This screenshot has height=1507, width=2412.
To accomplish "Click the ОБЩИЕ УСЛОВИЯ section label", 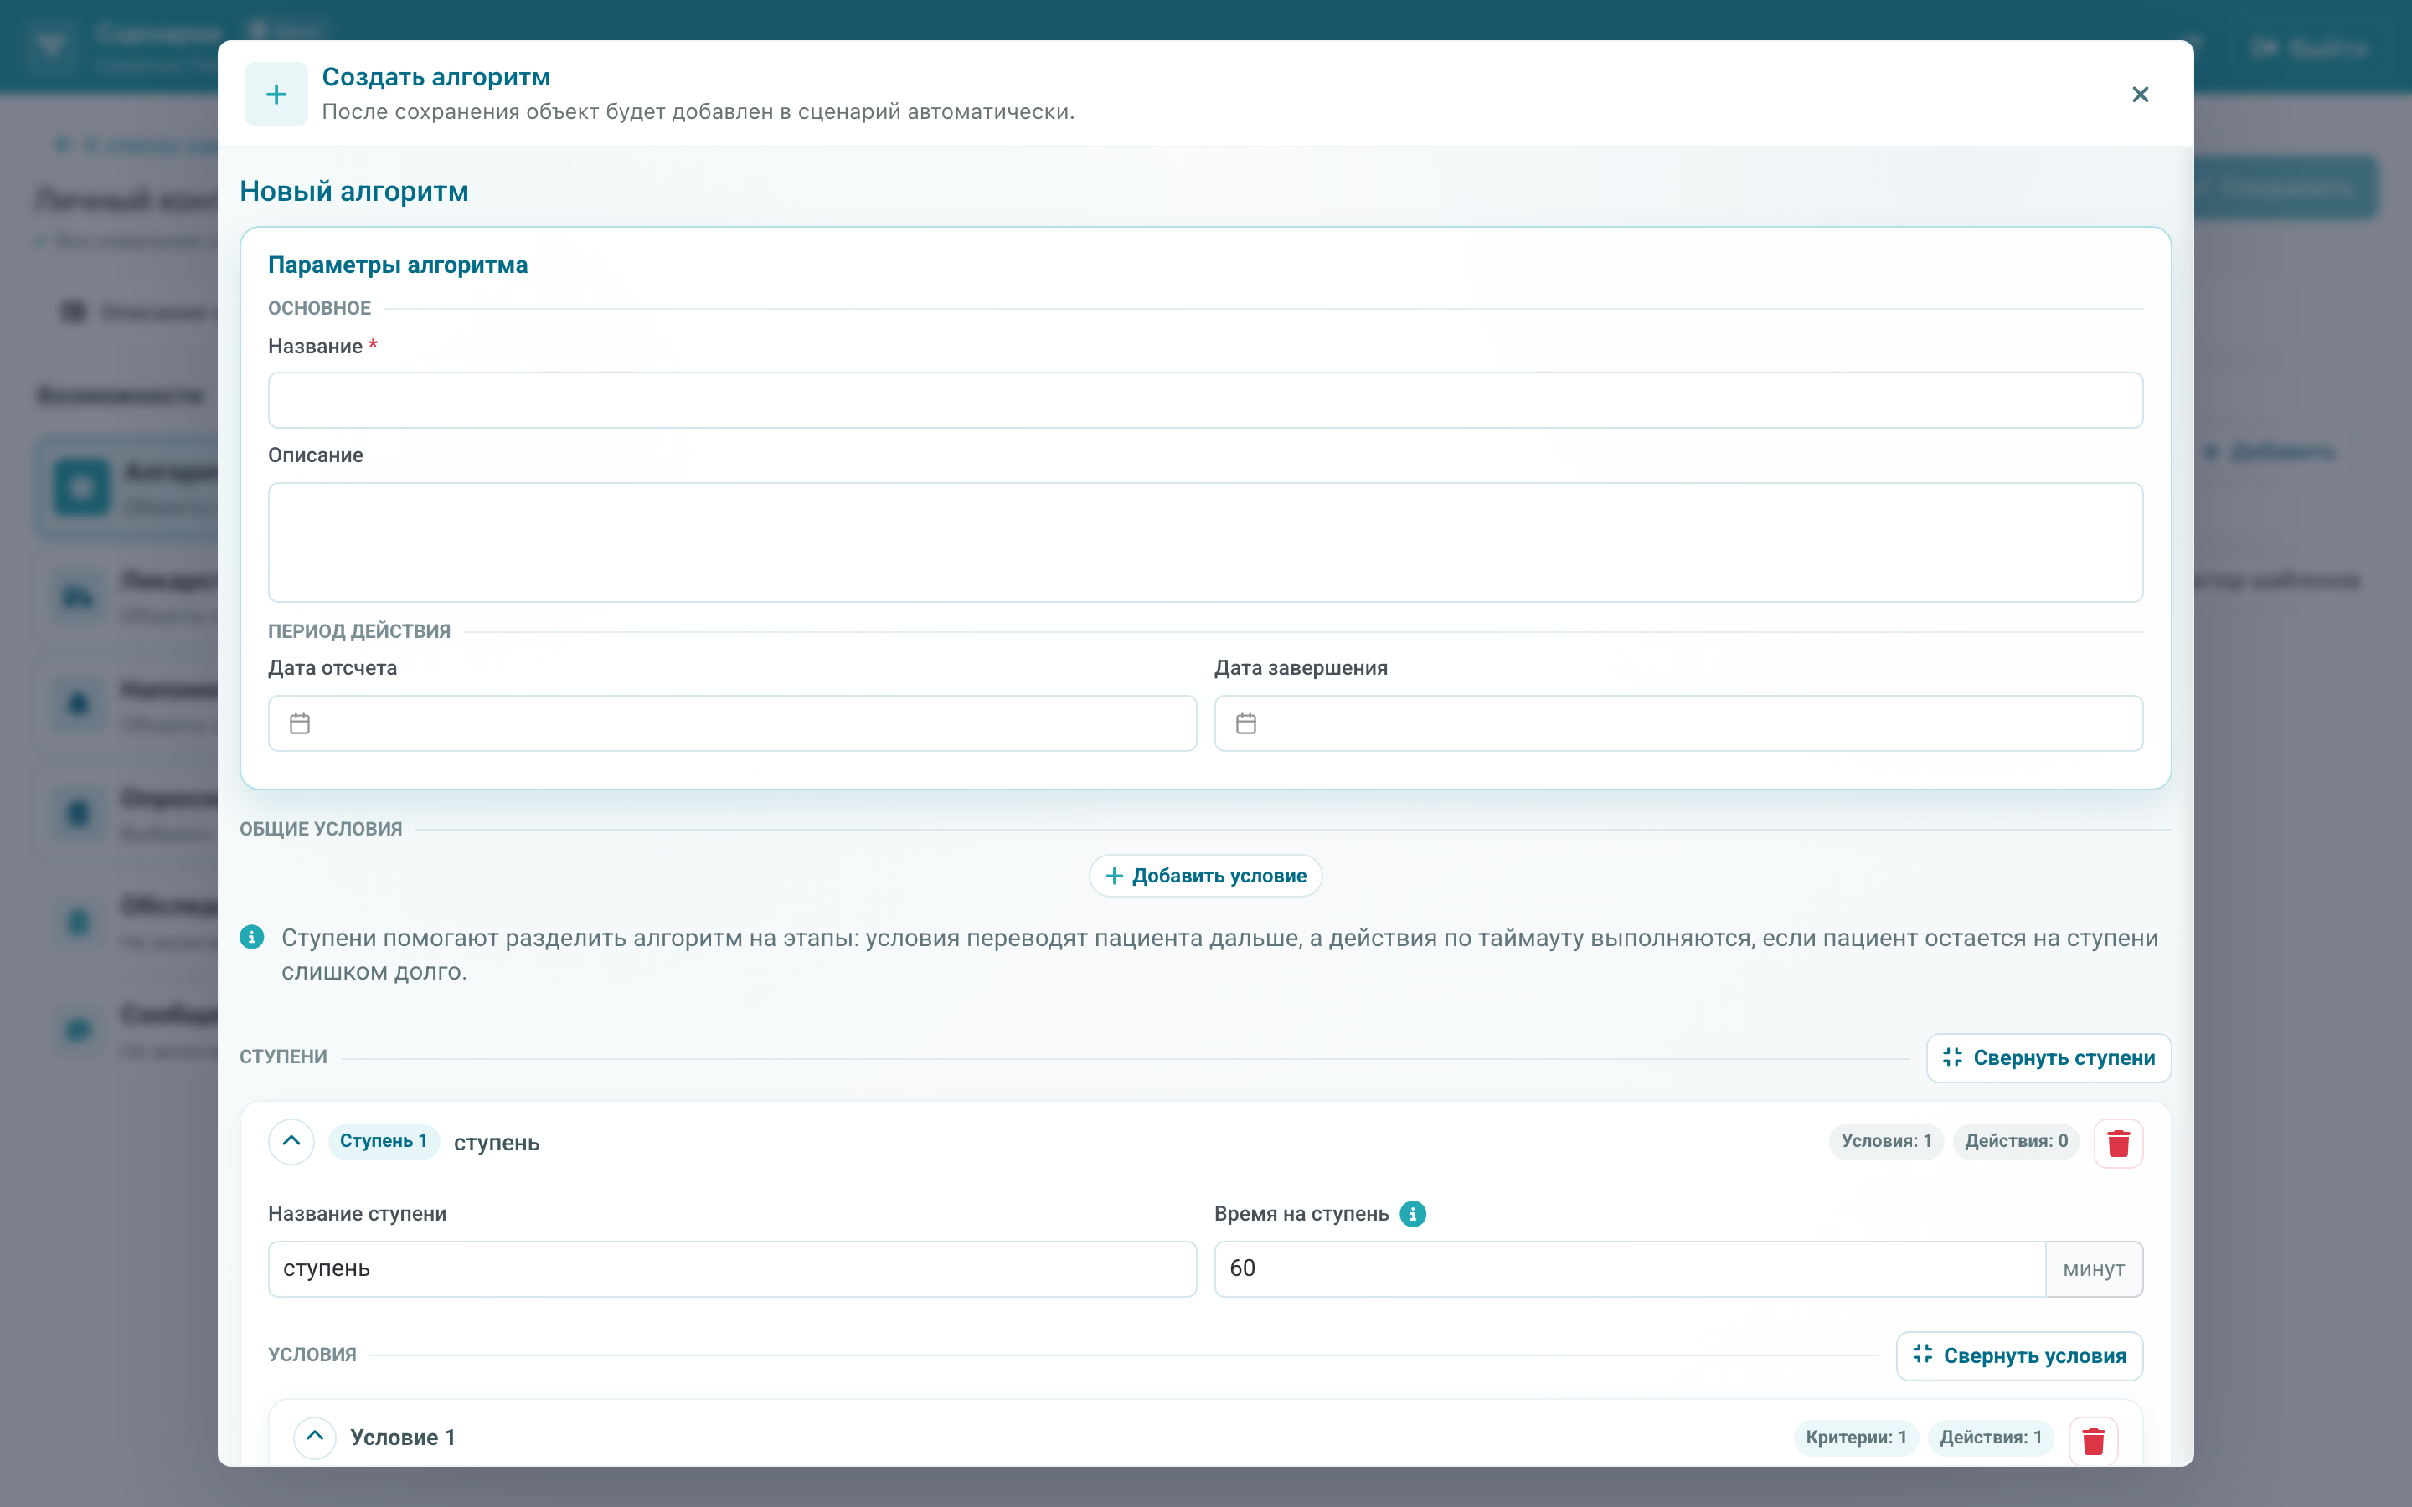I will pyautogui.click(x=321, y=829).
